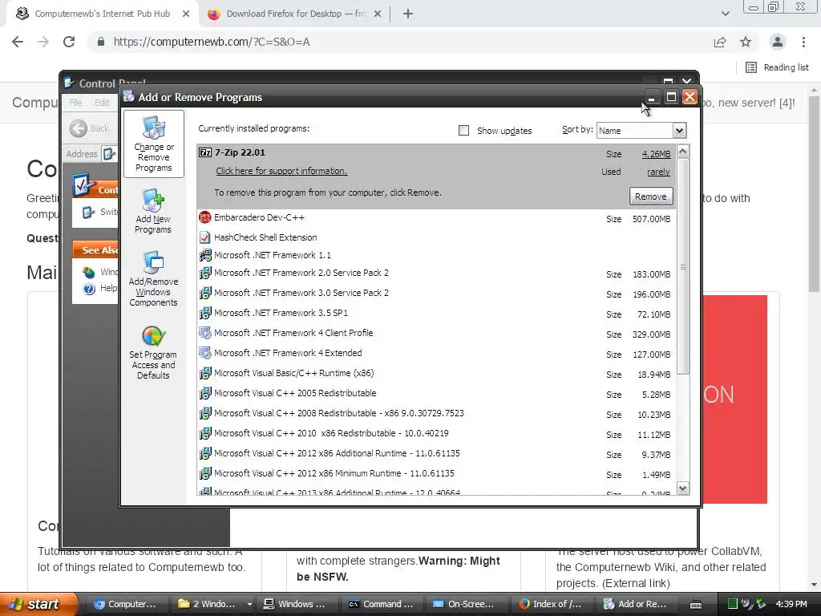Open Command taskbar button

tap(382, 604)
